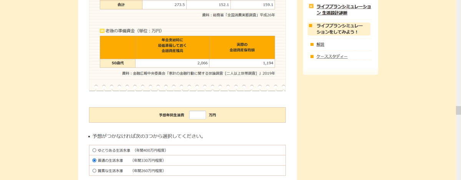Click the 万円 unit label

coord(212,115)
